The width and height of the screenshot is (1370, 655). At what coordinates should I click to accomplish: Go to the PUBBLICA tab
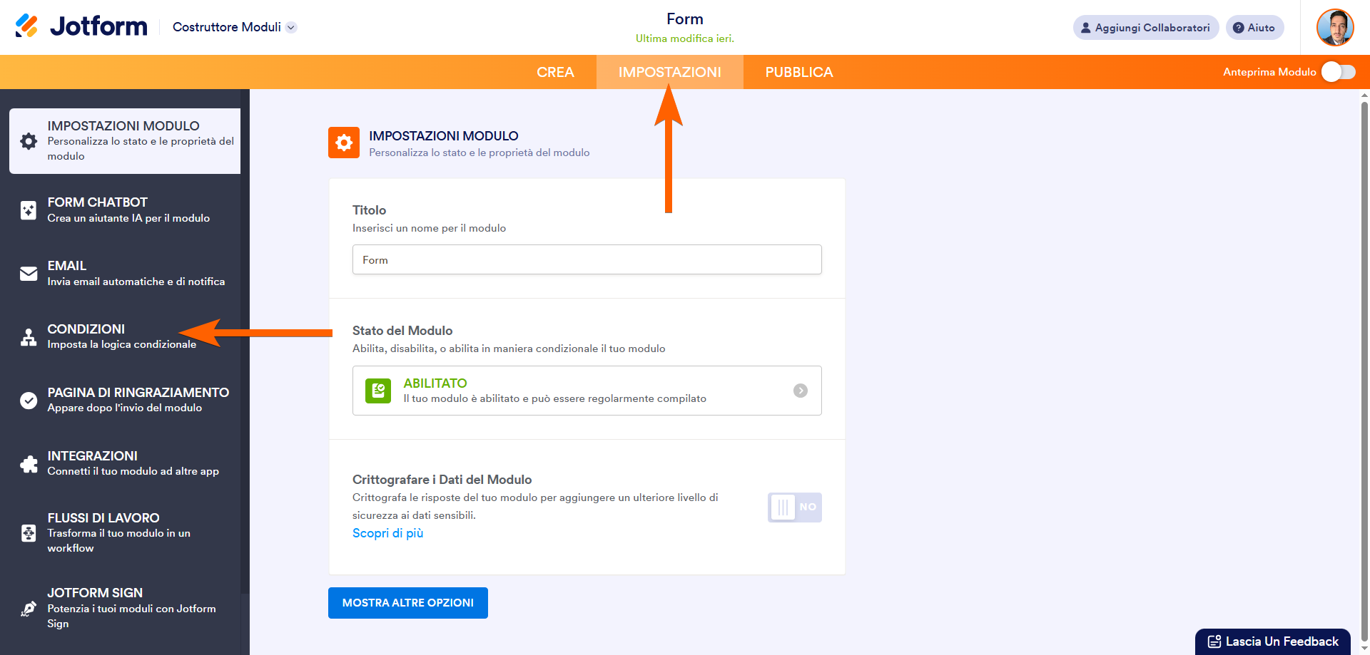click(799, 72)
